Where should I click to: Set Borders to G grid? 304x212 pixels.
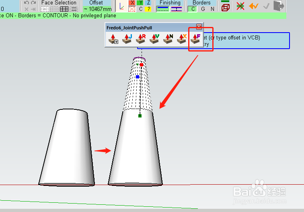coord(203,9)
